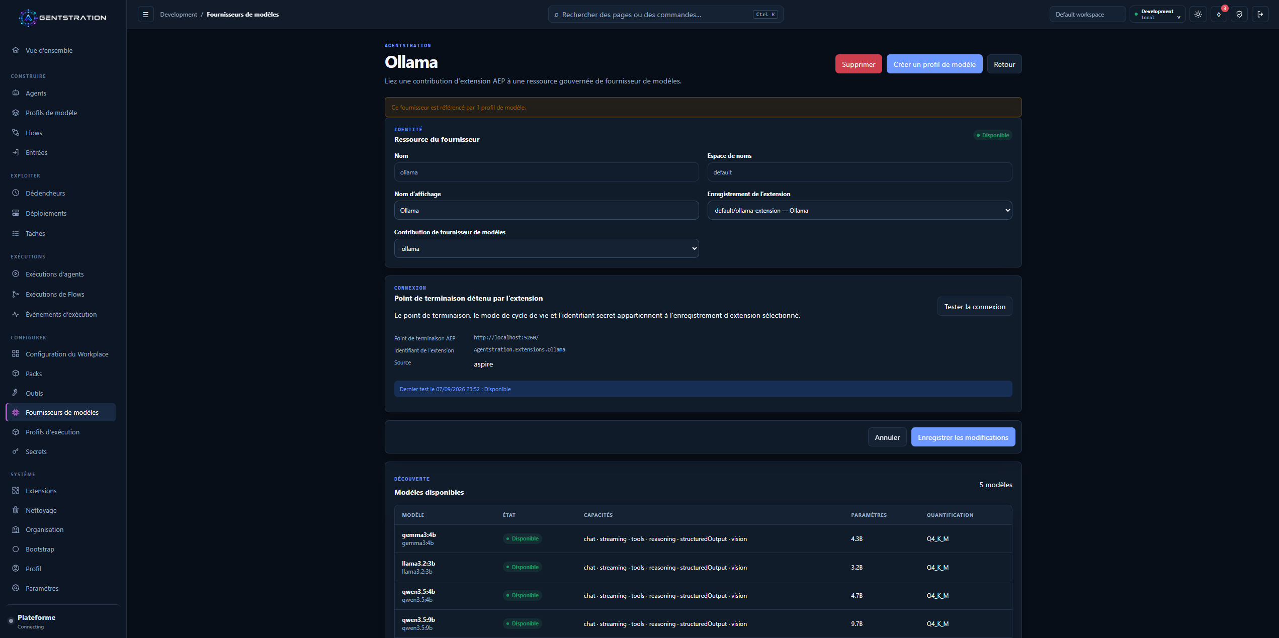Click the Tâches list icon
Screen dimensions: 1279x638
[x=16, y=233]
